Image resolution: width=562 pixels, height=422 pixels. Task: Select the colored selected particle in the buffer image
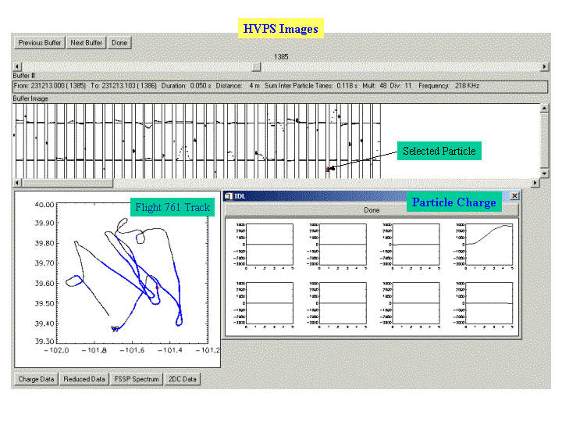tap(328, 169)
